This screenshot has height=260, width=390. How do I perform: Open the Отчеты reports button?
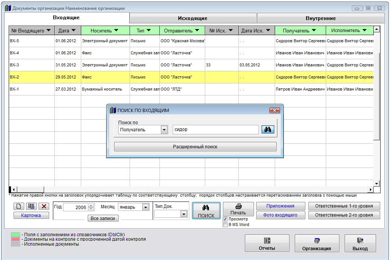(267, 243)
